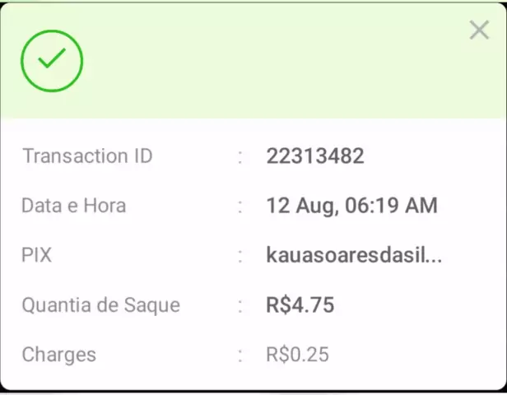Click the colon beside Data e Hora
This screenshot has width=507, height=395.
tap(240, 206)
